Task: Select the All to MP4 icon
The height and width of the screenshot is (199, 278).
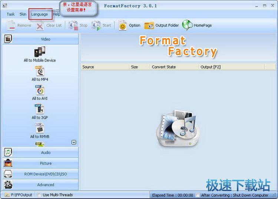Action: tap(40, 71)
